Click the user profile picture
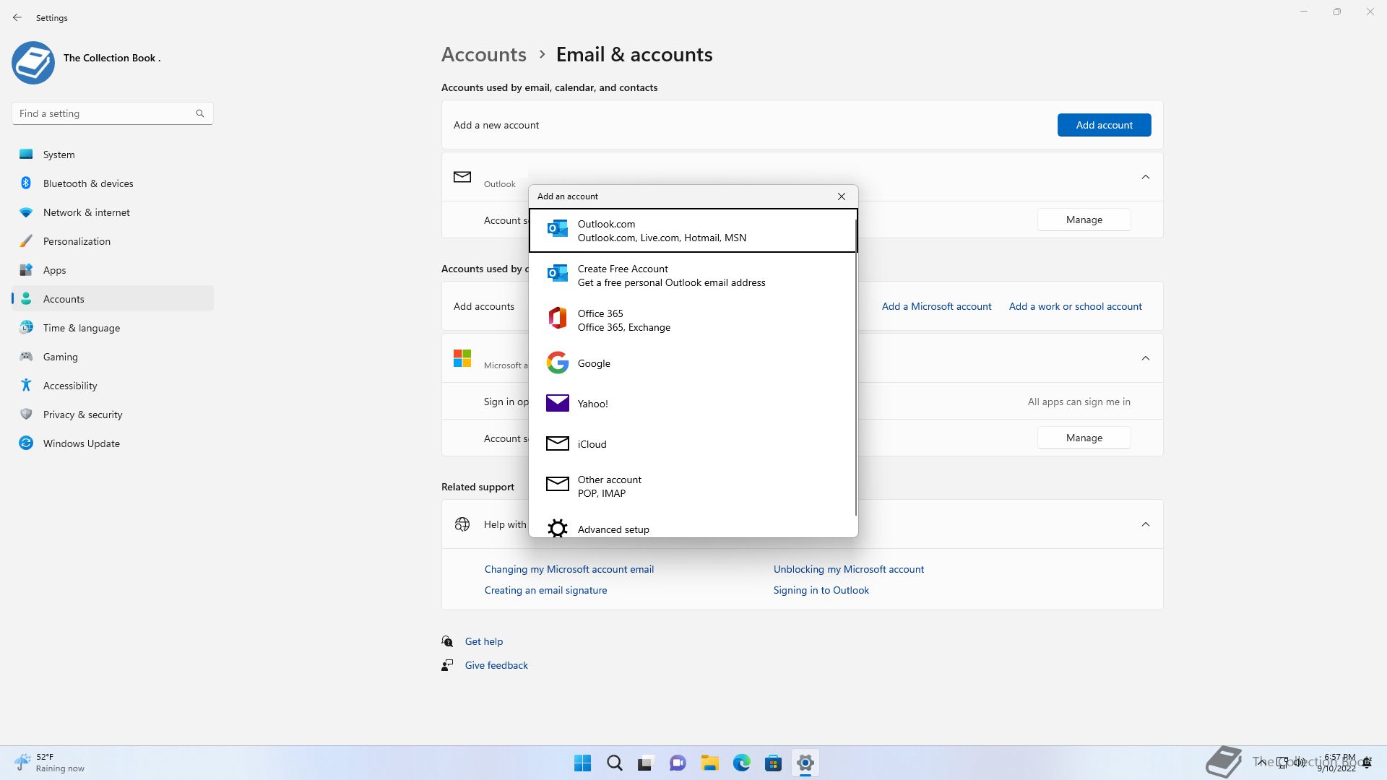The width and height of the screenshot is (1387, 780). pyautogui.click(x=33, y=62)
